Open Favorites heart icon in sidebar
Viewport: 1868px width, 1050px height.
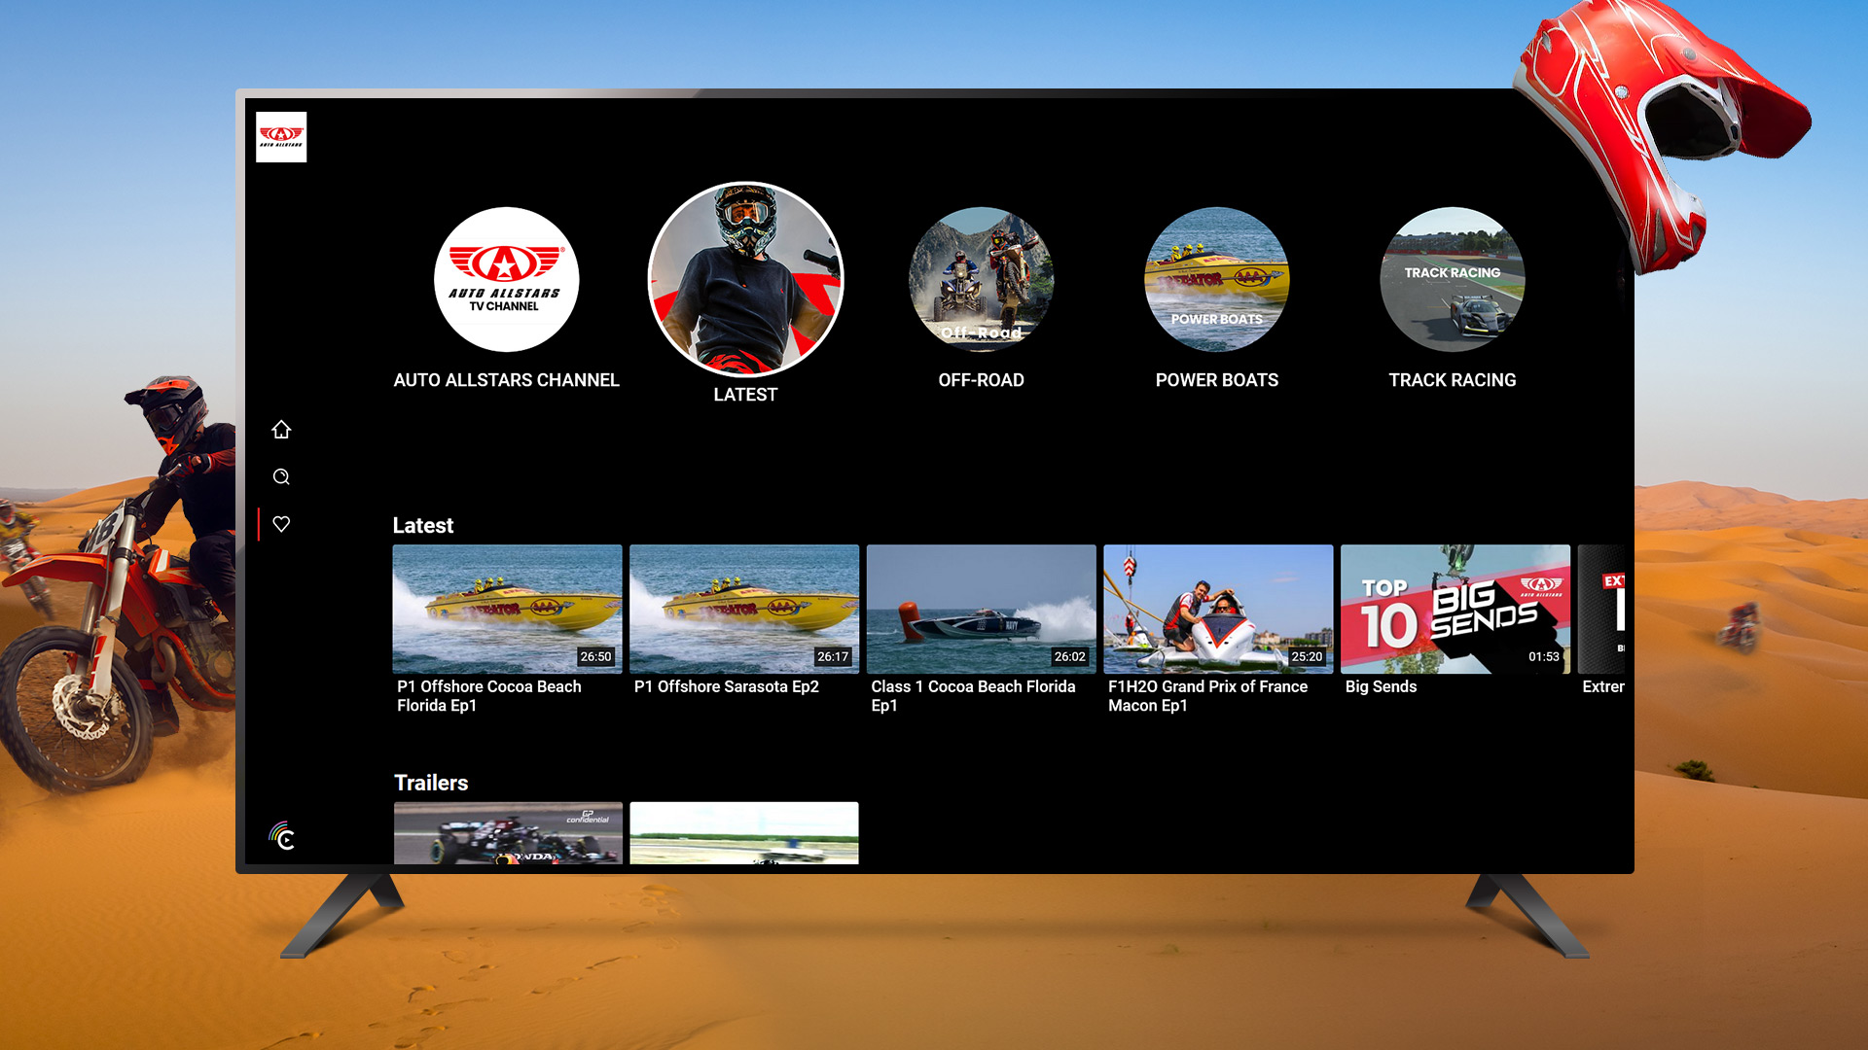281,524
